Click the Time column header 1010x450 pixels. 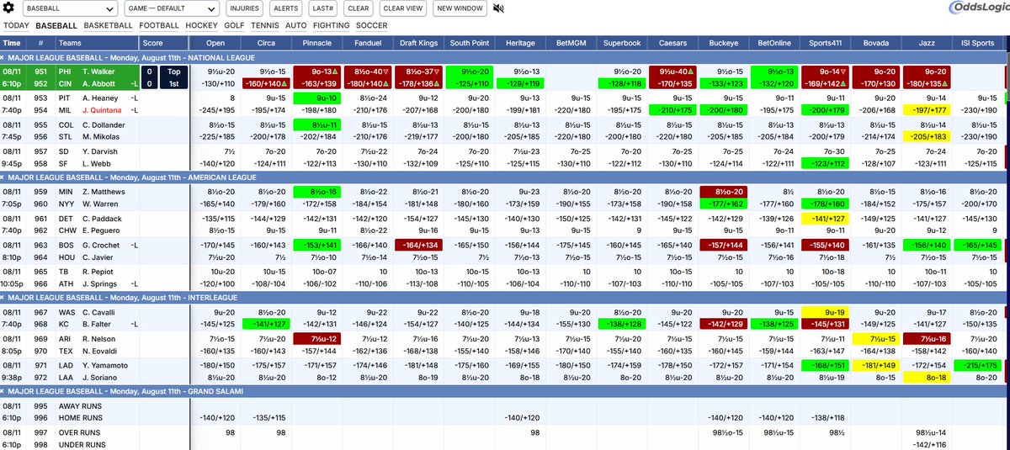coord(13,43)
